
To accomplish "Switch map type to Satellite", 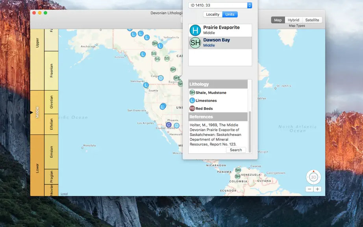I will 312,20.
